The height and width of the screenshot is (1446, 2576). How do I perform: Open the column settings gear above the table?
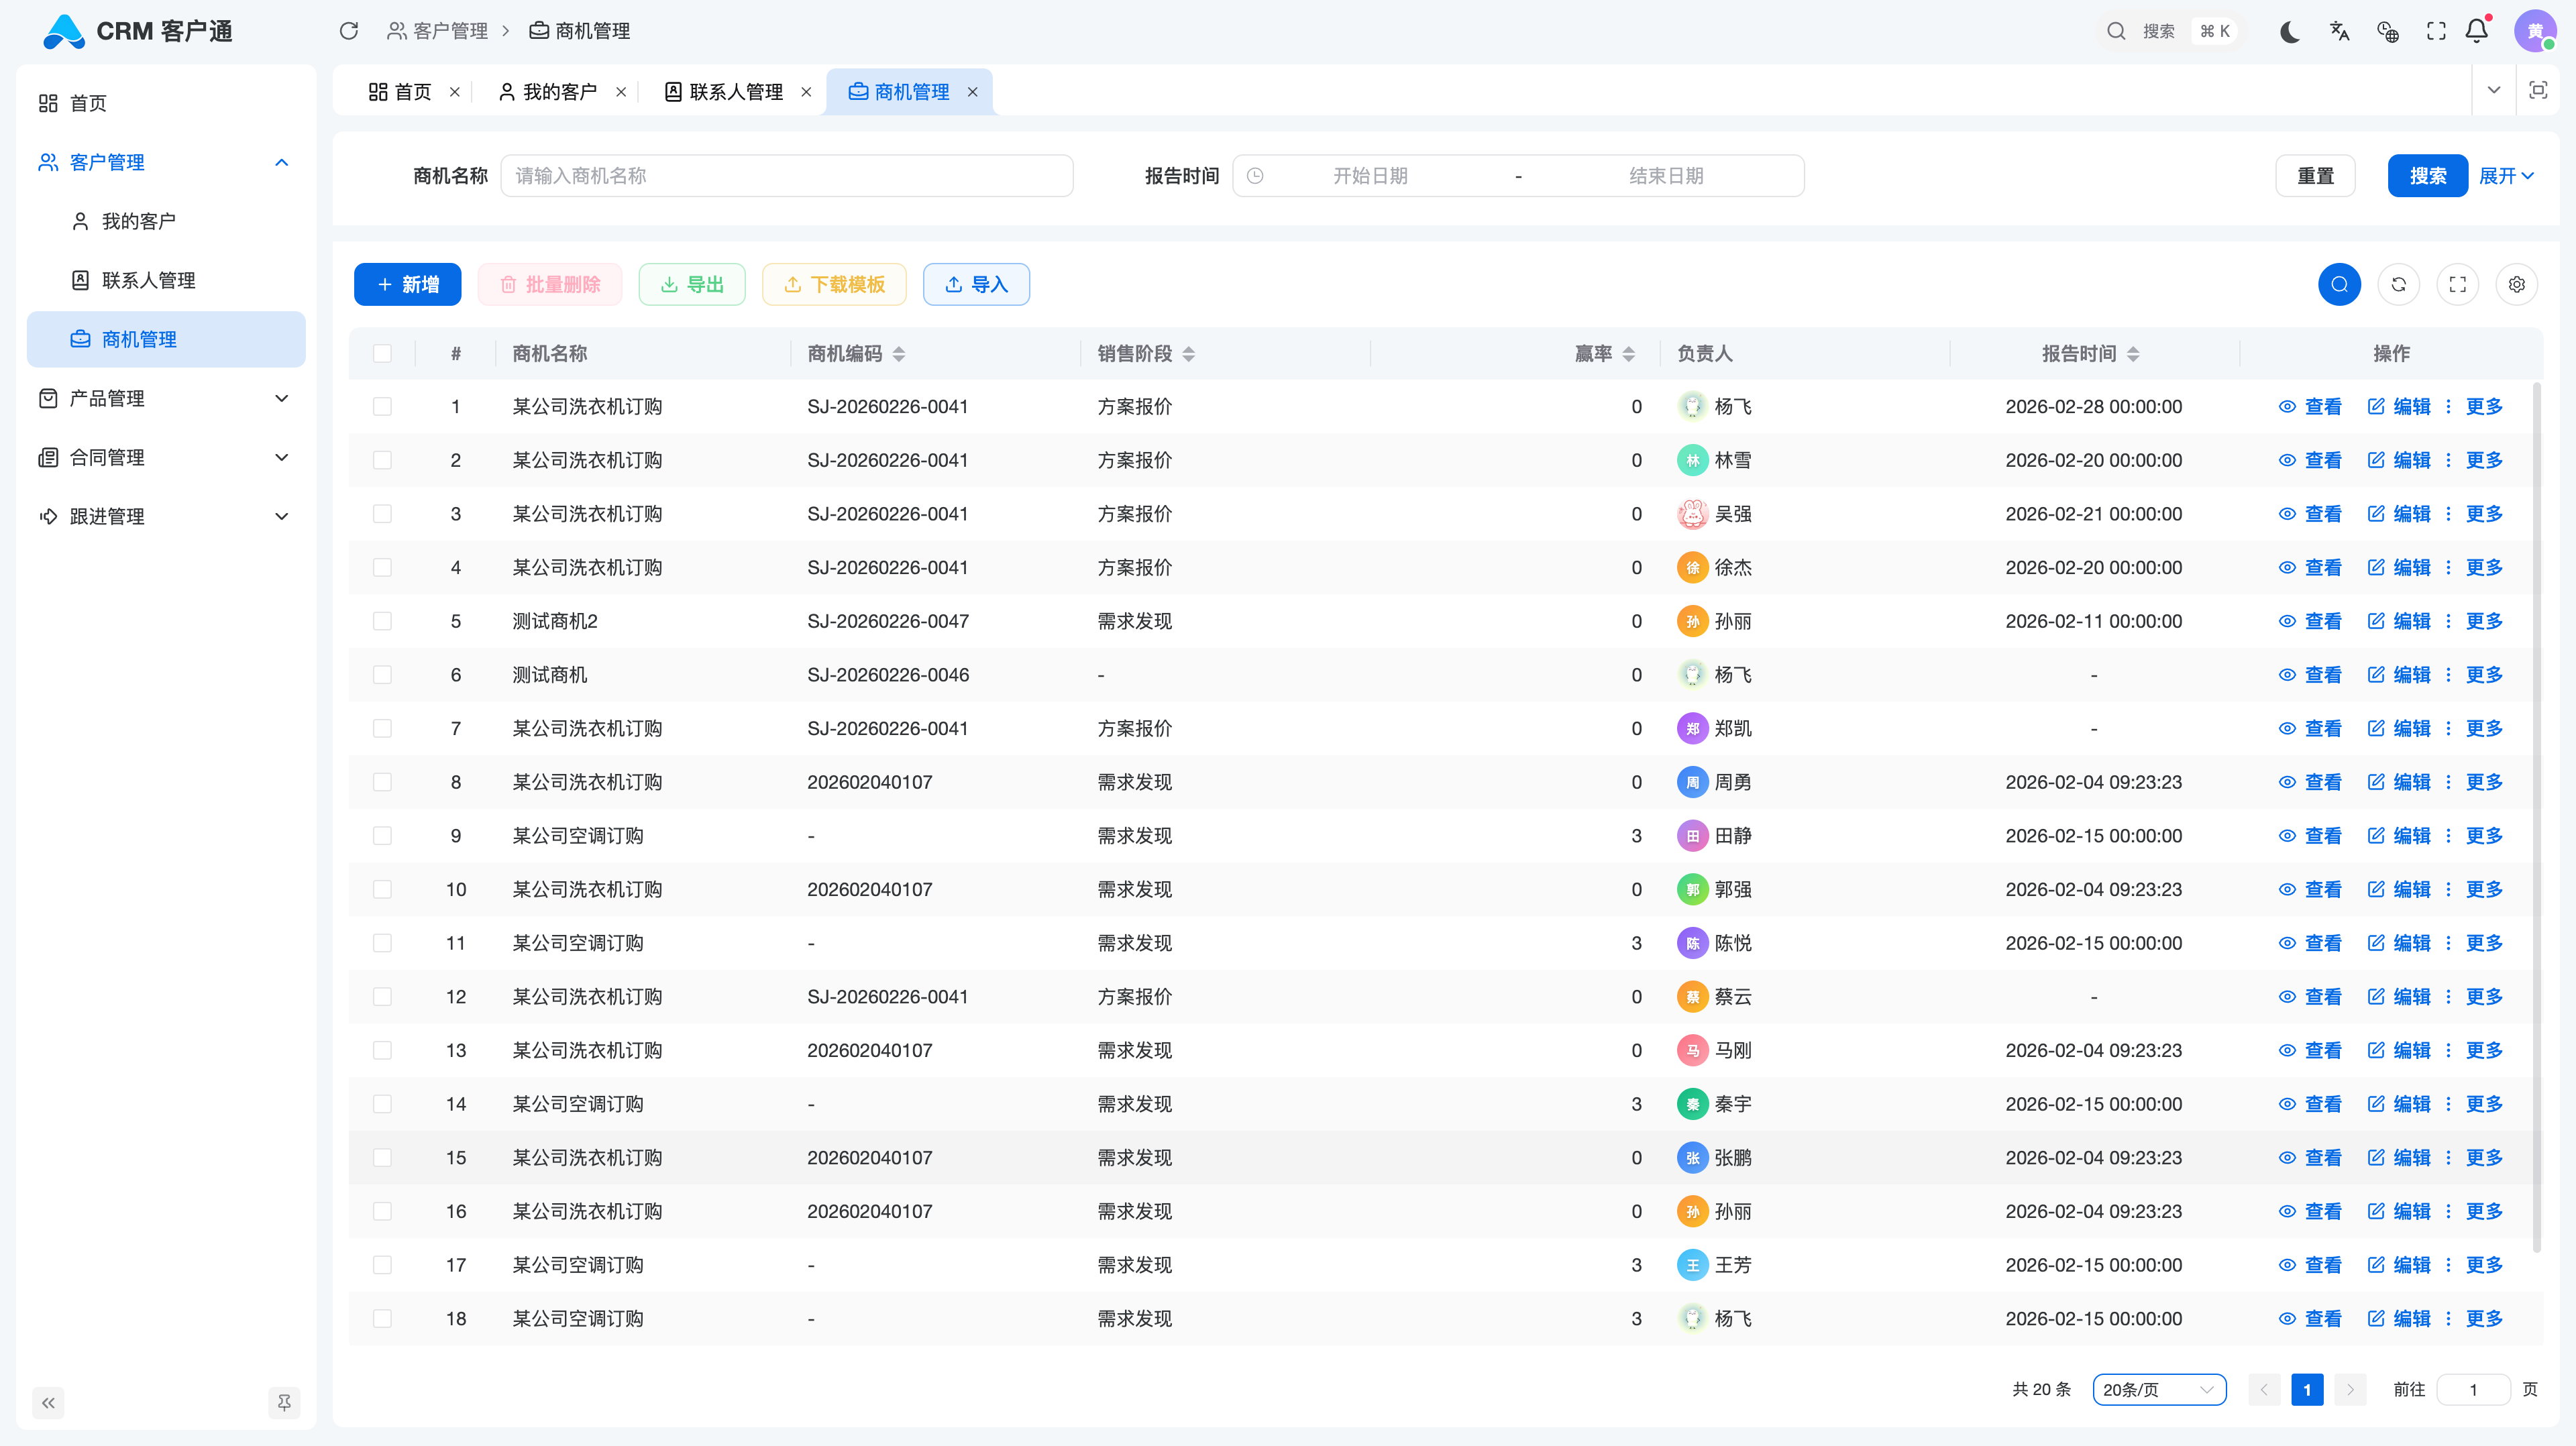pyautogui.click(x=2517, y=284)
